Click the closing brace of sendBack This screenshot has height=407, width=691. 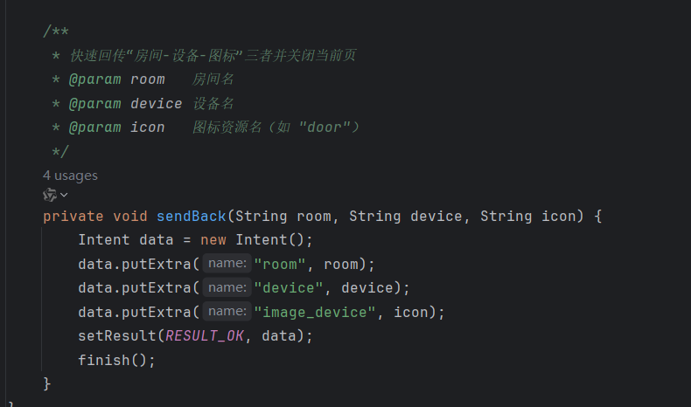coord(47,383)
